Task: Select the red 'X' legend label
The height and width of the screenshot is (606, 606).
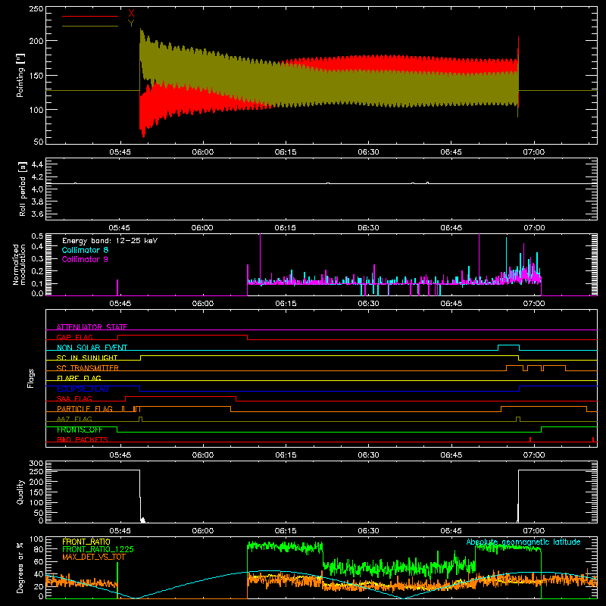Action: pos(131,14)
